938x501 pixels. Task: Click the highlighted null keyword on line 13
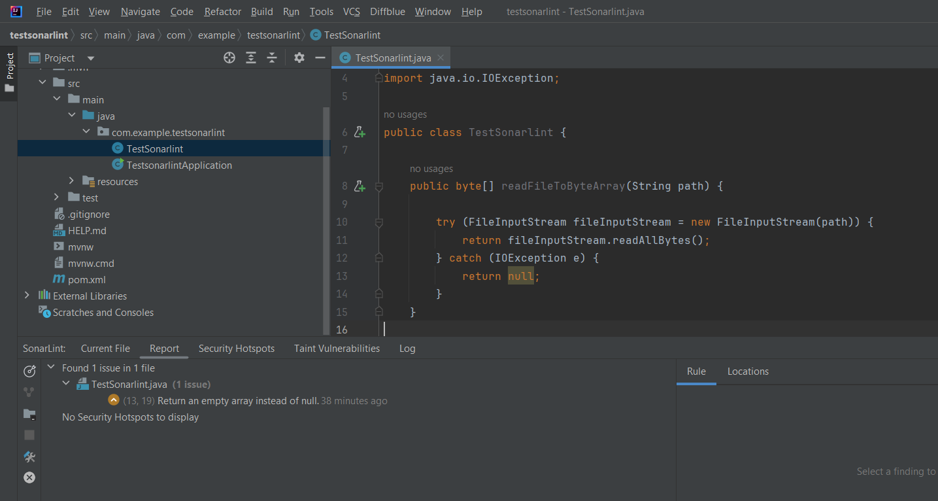click(521, 276)
